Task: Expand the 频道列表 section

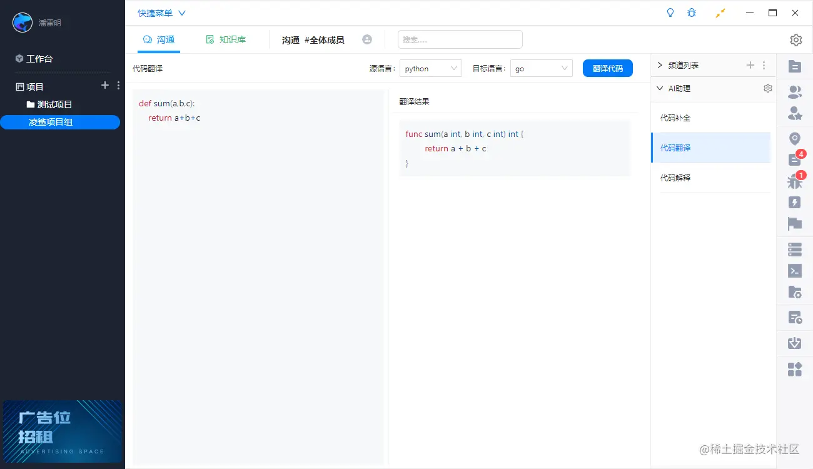Action: [659, 65]
